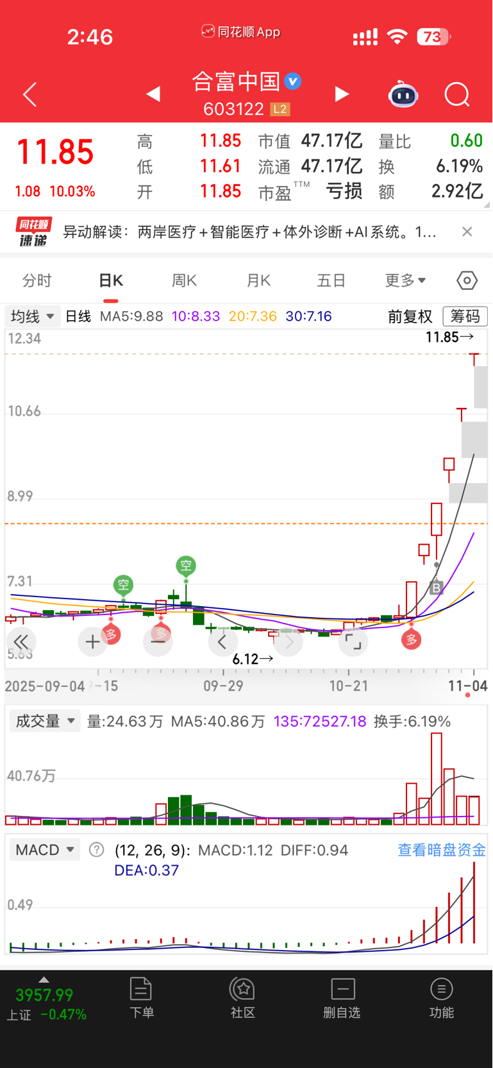493x1068 pixels.
Task: Tap the 换 6.19% turnover value
Action: pos(460,166)
